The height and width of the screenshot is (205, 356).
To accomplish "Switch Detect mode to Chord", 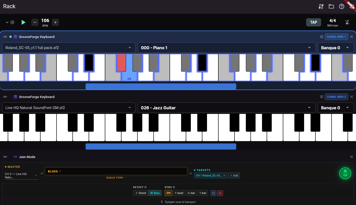I will [x=140, y=193].
